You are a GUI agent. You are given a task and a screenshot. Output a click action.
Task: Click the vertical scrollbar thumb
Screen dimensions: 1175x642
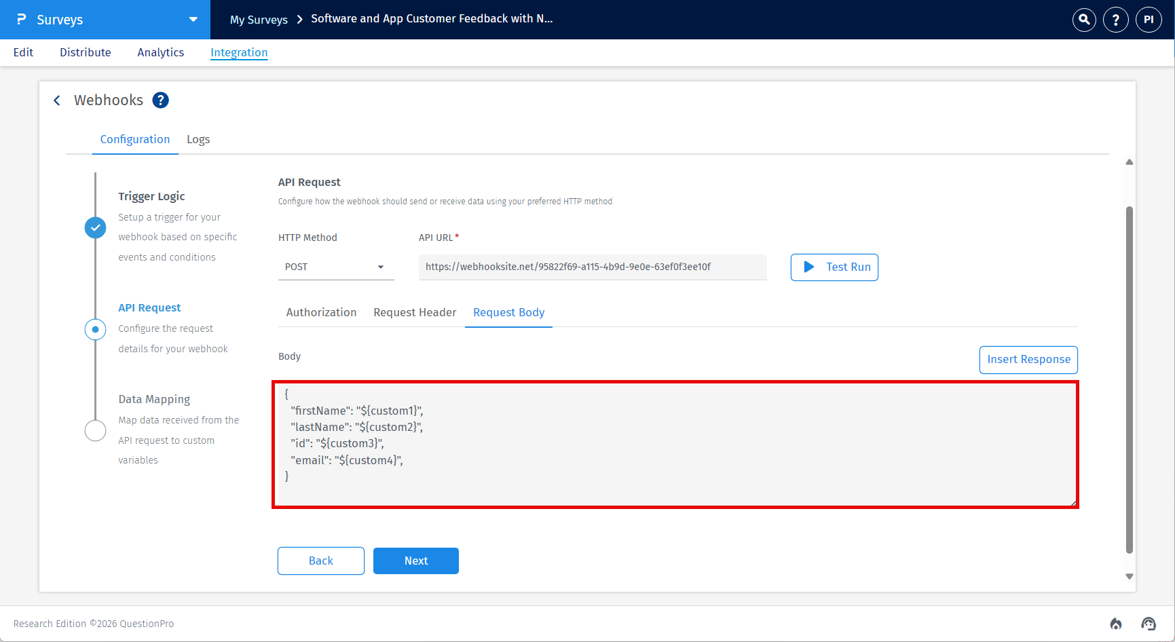1130,380
